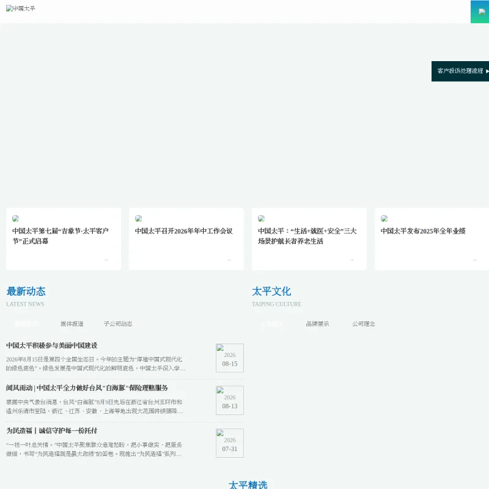Click the 太平文化 section heading
The height and width of the screenshot is (489, 489).
(x=271, y=292)
